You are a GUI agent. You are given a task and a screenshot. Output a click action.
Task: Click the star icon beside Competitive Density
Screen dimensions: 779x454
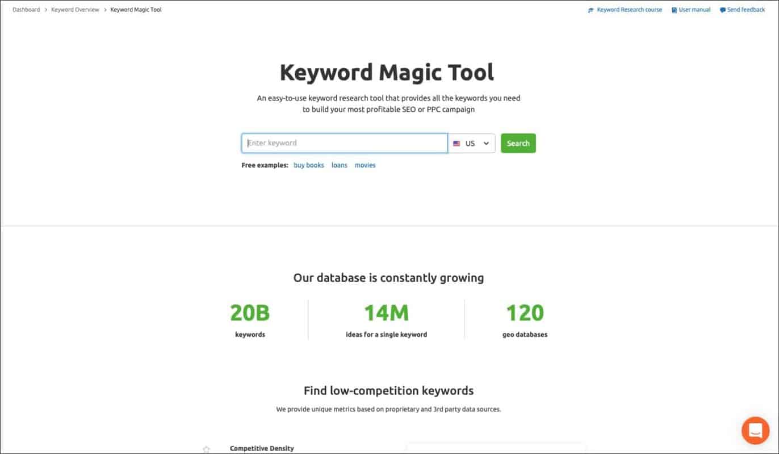click(x=206, y=449)
